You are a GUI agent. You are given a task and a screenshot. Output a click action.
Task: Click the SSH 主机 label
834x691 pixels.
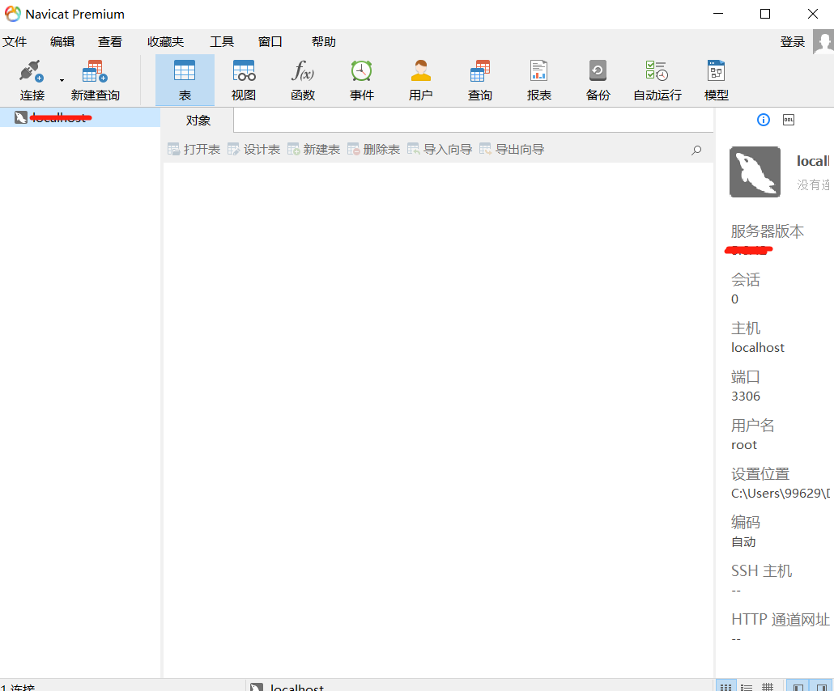(762, 571)
